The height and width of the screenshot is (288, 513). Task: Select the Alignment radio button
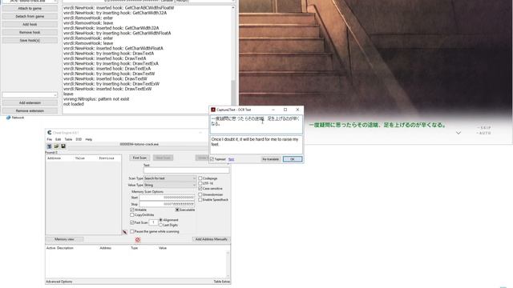point(160,220)
